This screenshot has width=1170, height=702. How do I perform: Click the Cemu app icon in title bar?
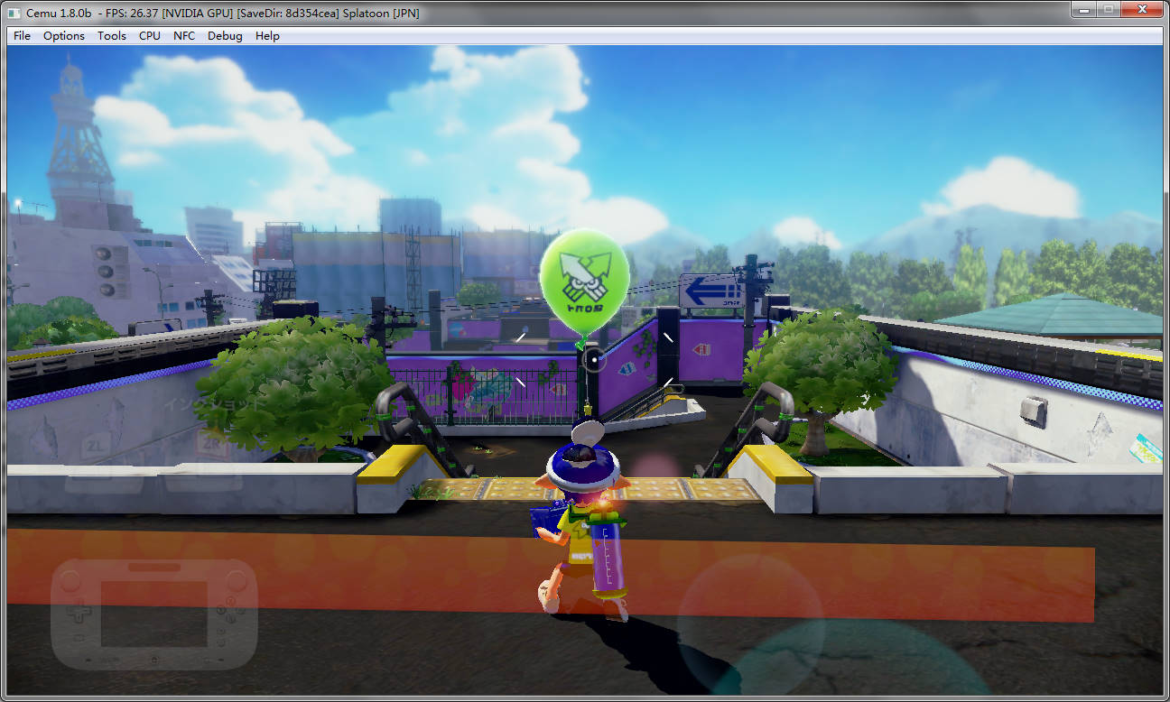(x=14, y=13)
